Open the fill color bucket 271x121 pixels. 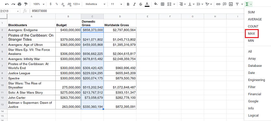[156, 4]
